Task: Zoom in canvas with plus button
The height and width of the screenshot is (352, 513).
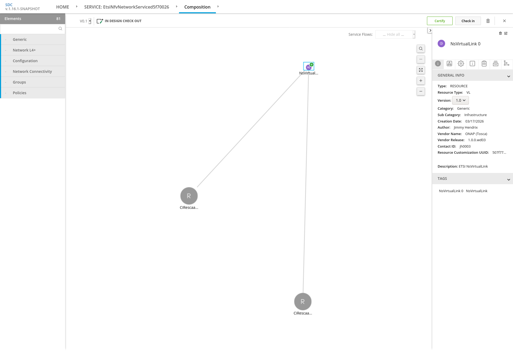Action: (421, 81)
